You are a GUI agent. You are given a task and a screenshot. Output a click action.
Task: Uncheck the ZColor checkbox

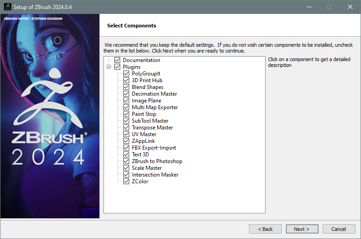click(x=126, y=181)
